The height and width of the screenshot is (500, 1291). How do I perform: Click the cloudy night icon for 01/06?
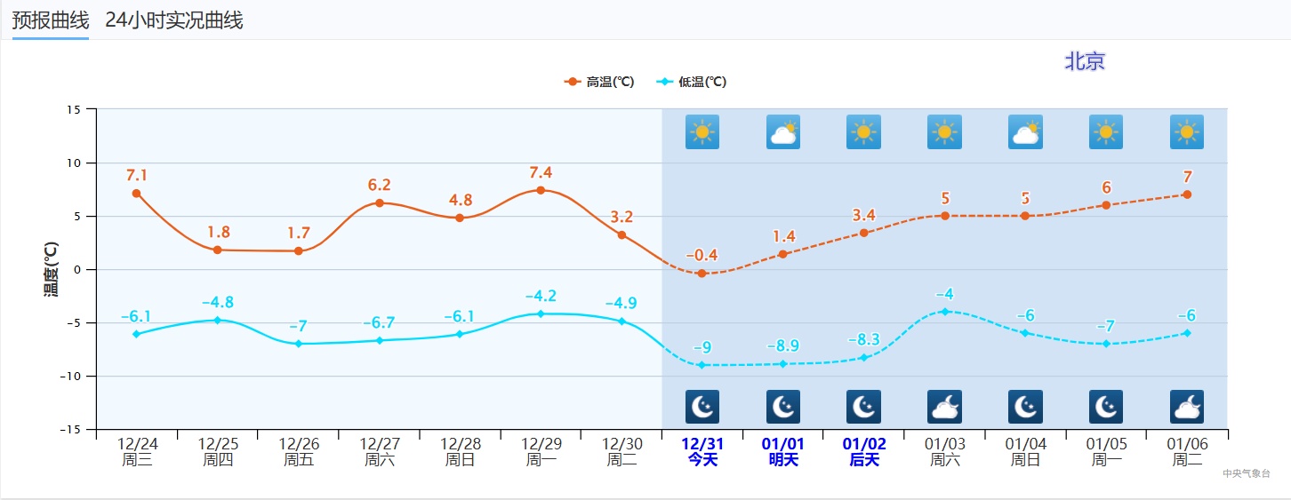(1187, 407)
